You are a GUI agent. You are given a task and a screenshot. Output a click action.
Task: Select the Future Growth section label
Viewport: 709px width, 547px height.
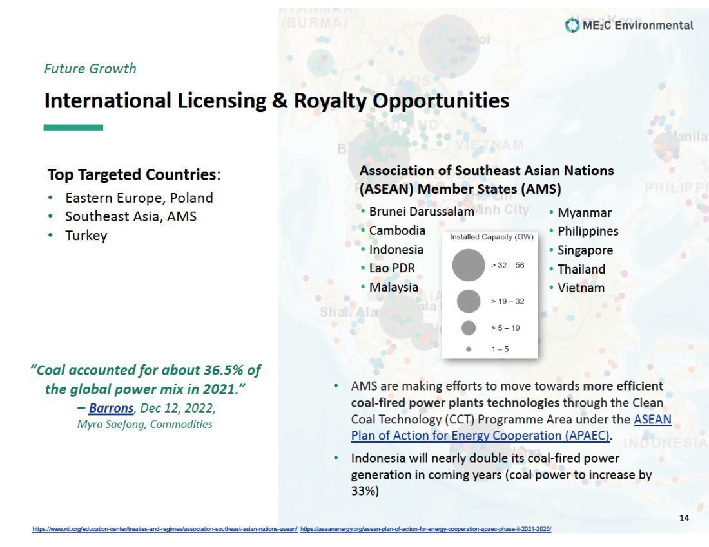tap(90, 68)
